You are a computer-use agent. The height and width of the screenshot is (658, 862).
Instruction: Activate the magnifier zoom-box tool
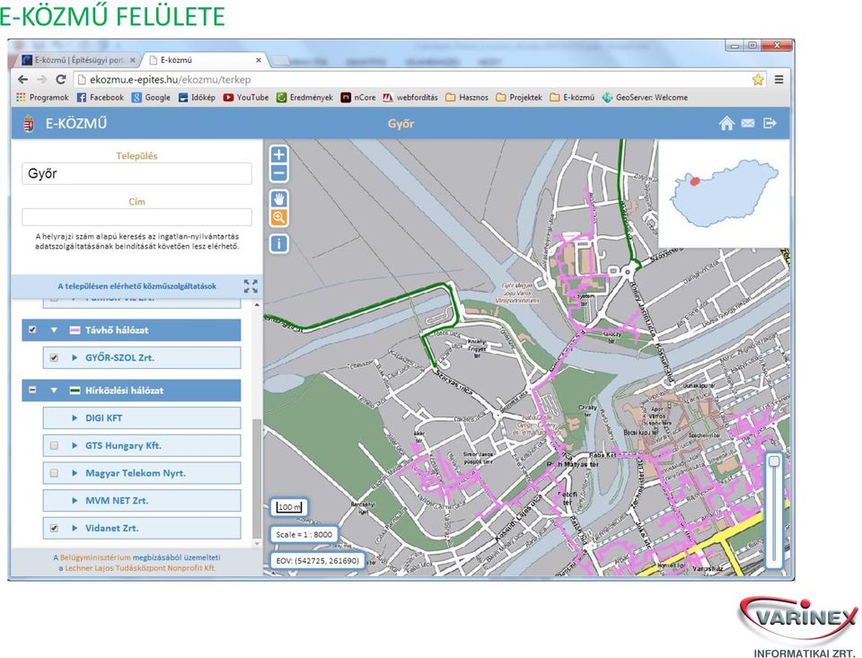(278, 217)
